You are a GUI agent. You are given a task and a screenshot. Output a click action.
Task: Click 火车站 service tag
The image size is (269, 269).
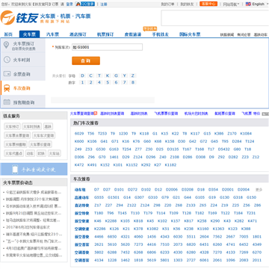click(x=55, y=153)
